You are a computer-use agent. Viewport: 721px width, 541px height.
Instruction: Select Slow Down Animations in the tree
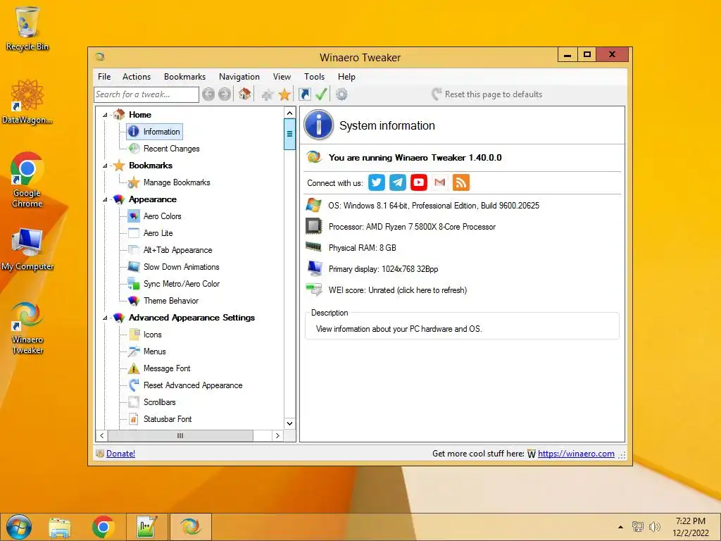point(181,267)
